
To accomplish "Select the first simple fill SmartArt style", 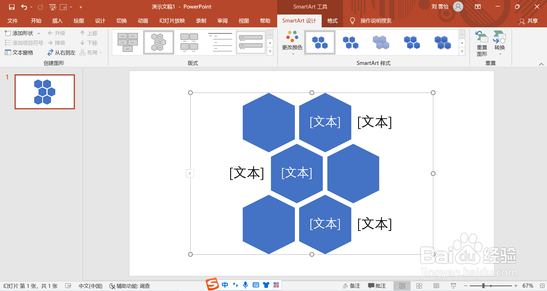I will [320, 42].
